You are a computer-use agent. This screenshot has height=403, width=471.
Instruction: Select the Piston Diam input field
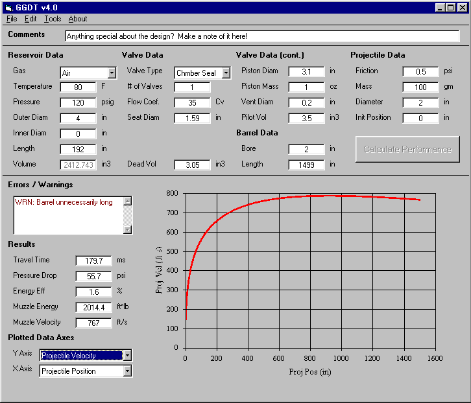pyautogui.click(x=306, y=71)
